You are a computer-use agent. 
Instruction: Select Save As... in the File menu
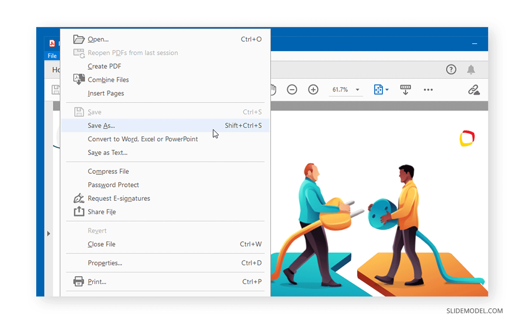click(165, 126)
